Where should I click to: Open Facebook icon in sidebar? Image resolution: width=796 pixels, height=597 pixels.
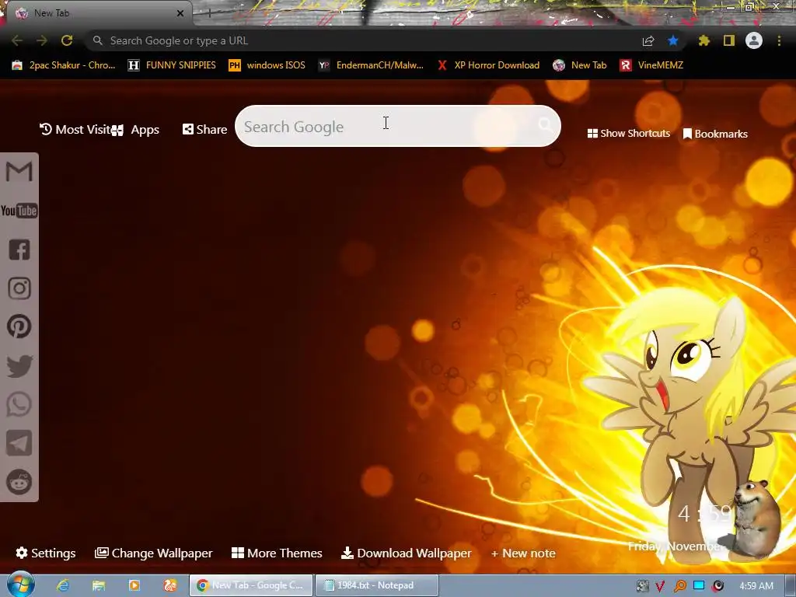click(19, 250)
